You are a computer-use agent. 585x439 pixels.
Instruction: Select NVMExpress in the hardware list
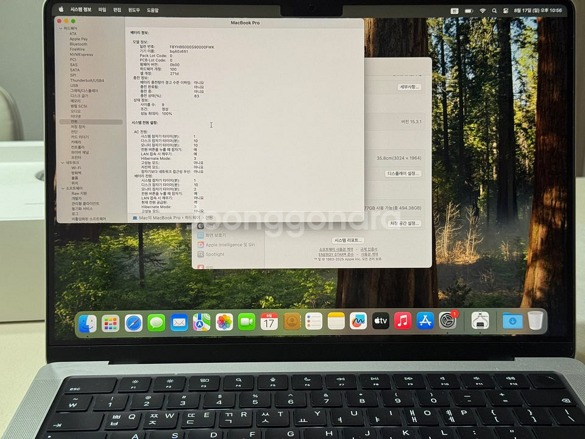[x=81, y=54]
